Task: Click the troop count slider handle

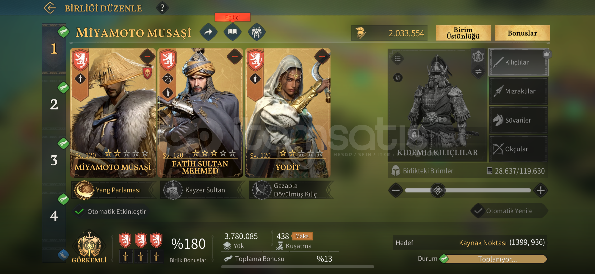Action: (438, 190)
